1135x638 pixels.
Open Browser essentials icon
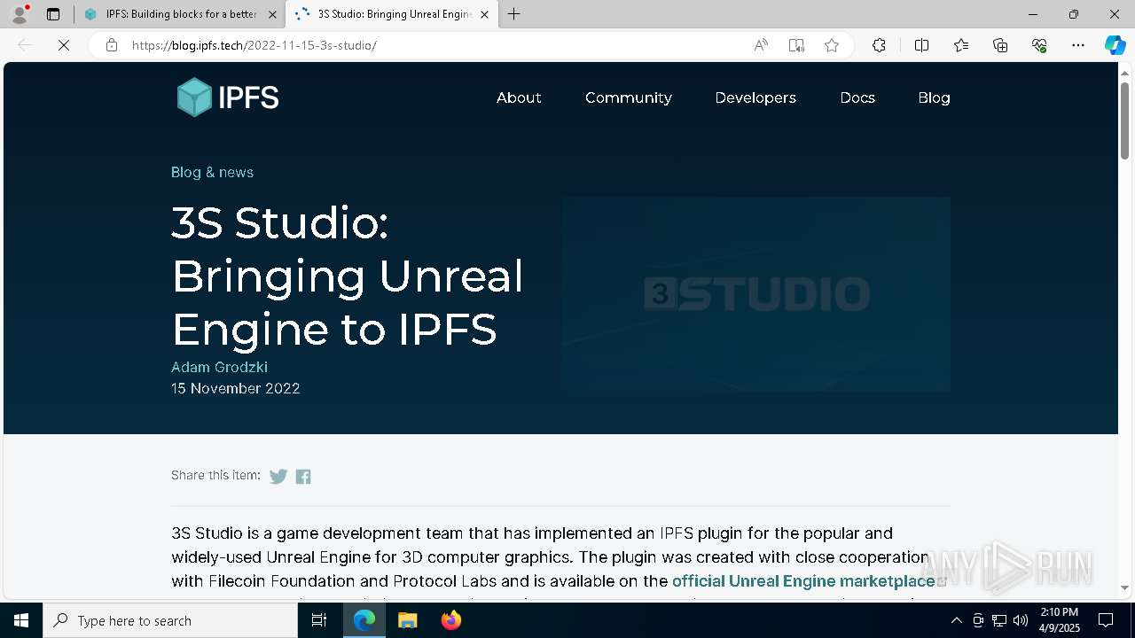pos(1039,45)
